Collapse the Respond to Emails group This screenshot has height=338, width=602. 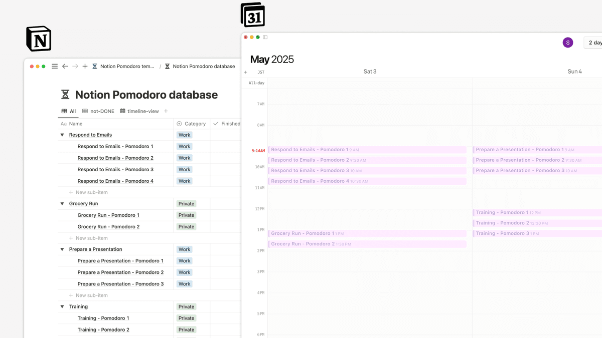[x=63, y=135]
